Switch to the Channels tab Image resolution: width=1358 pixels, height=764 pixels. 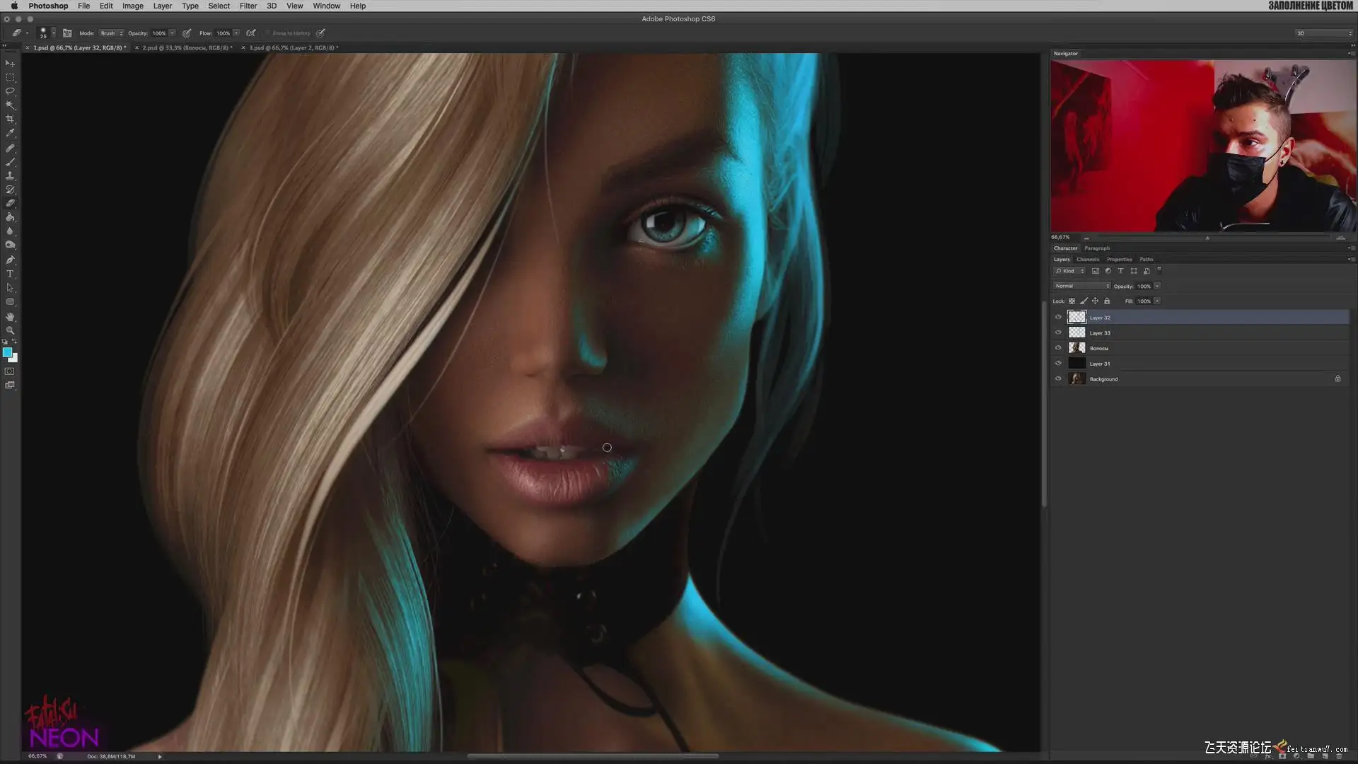(x=1087, y=260)
